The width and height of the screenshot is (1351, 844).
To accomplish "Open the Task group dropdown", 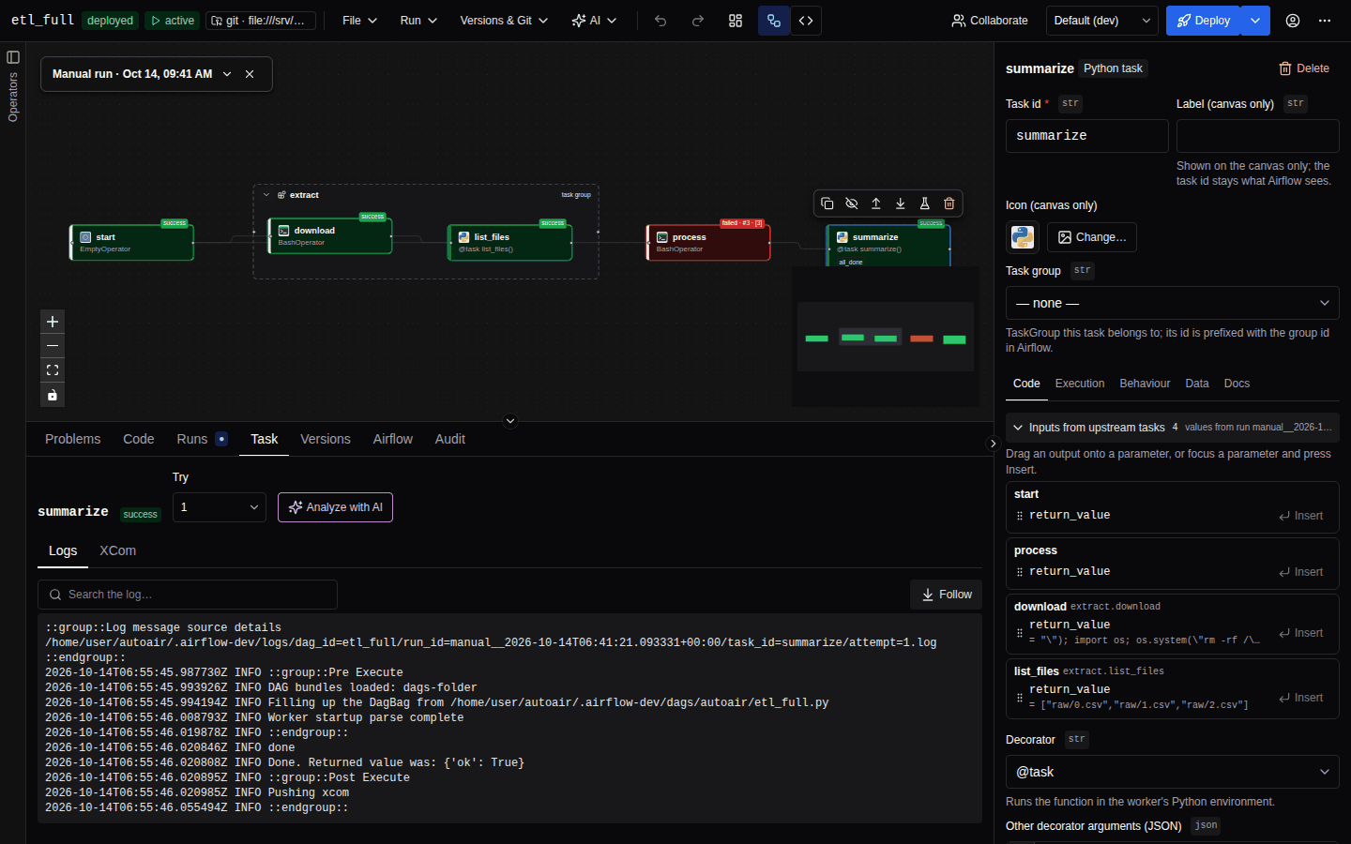I will click(x=1172, y=303).
